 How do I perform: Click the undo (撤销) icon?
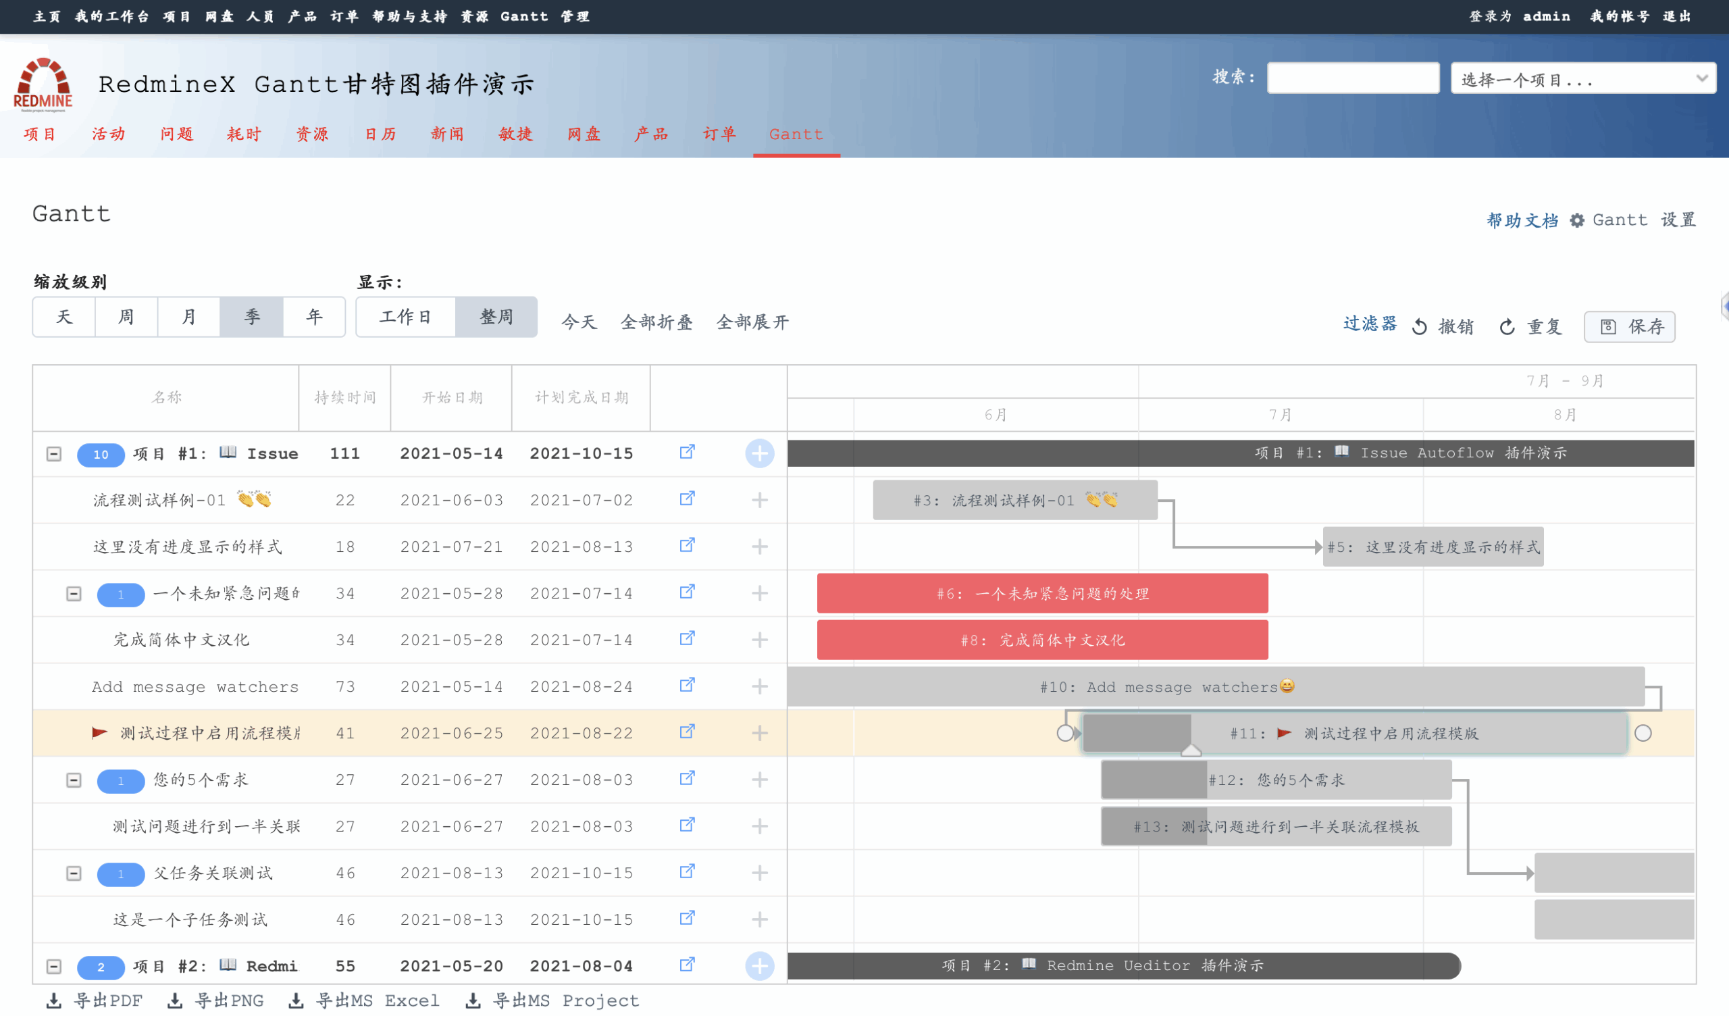pyautogui.click(x=1420, y=327)
